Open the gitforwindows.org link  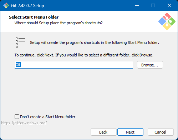click(24, 123)
